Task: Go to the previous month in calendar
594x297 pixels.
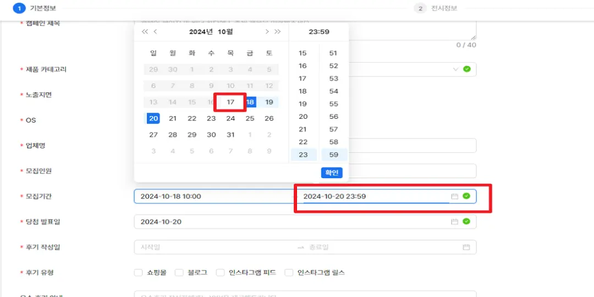Action: pyautogui.click(x=156, y=32)
